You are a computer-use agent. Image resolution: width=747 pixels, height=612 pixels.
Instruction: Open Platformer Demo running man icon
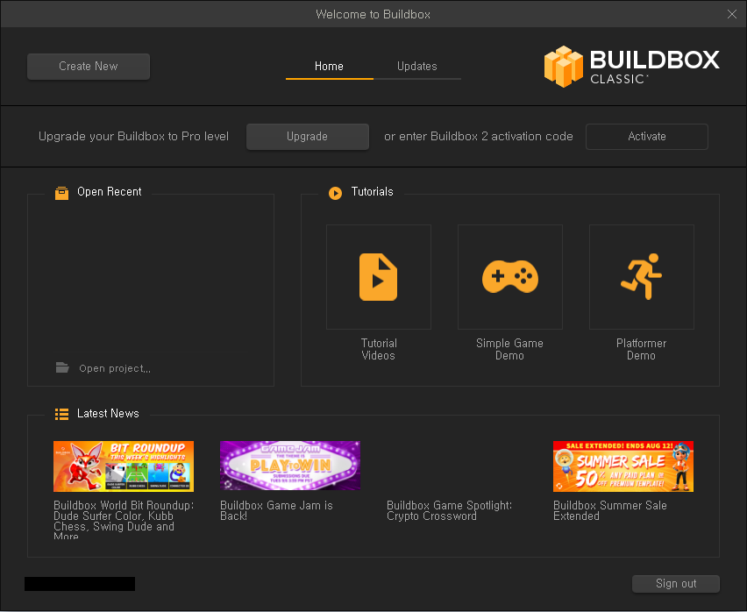pos(641,277)
